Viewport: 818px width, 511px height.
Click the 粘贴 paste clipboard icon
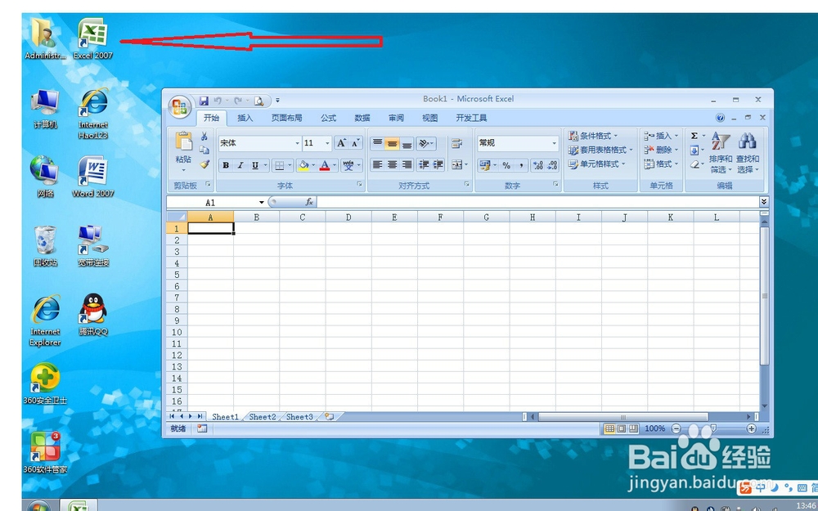pos(183,142)
